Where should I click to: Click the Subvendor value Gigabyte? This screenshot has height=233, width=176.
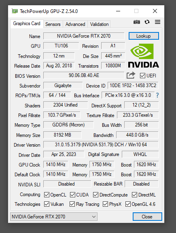point(63,86)
